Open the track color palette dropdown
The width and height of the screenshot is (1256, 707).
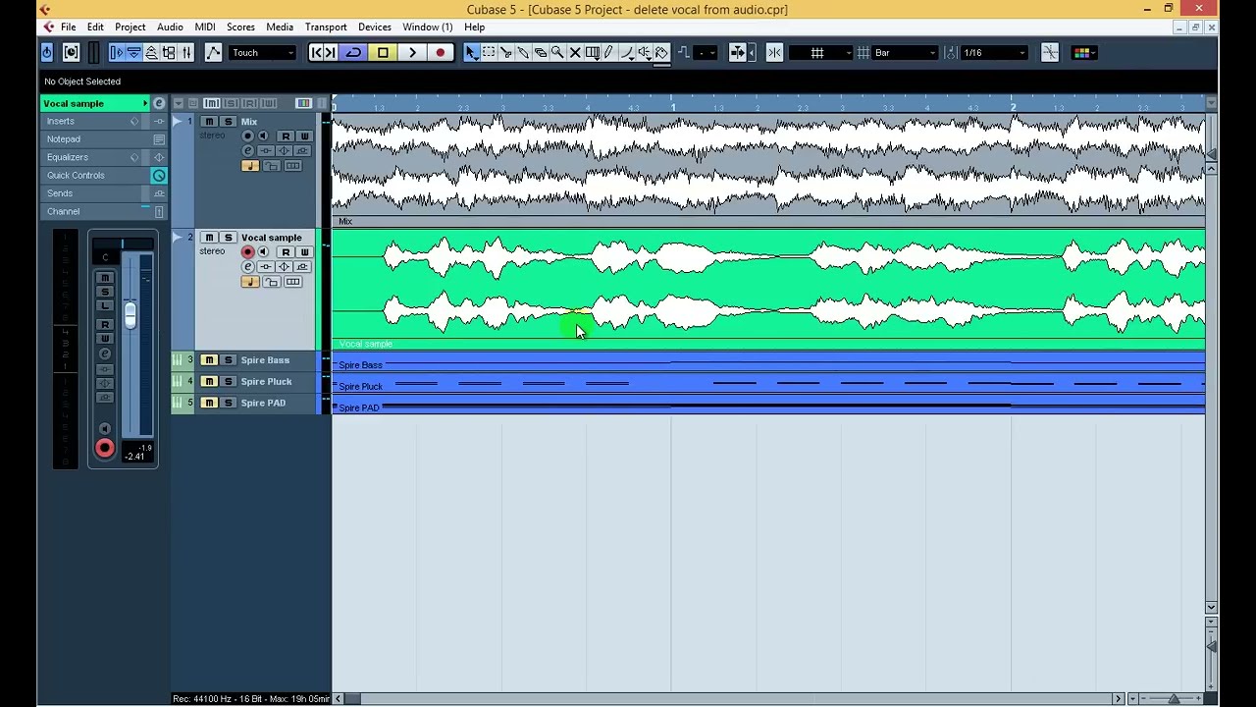tap(1082, 52)
